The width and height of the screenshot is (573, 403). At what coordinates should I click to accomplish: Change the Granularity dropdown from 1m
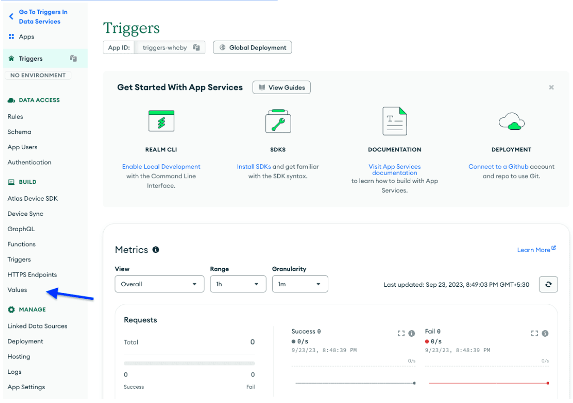click(x=299, y=284)
